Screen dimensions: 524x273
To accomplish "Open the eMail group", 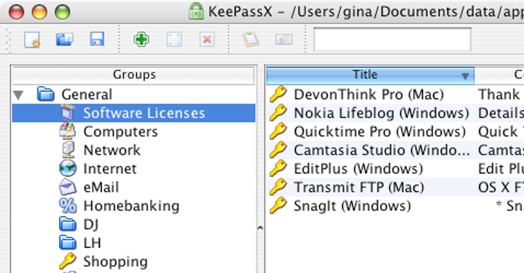I will tap(101, 187).
